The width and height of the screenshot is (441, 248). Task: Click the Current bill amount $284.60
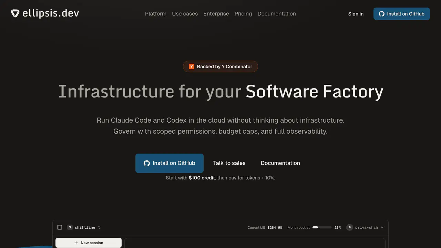click(275, 227)
